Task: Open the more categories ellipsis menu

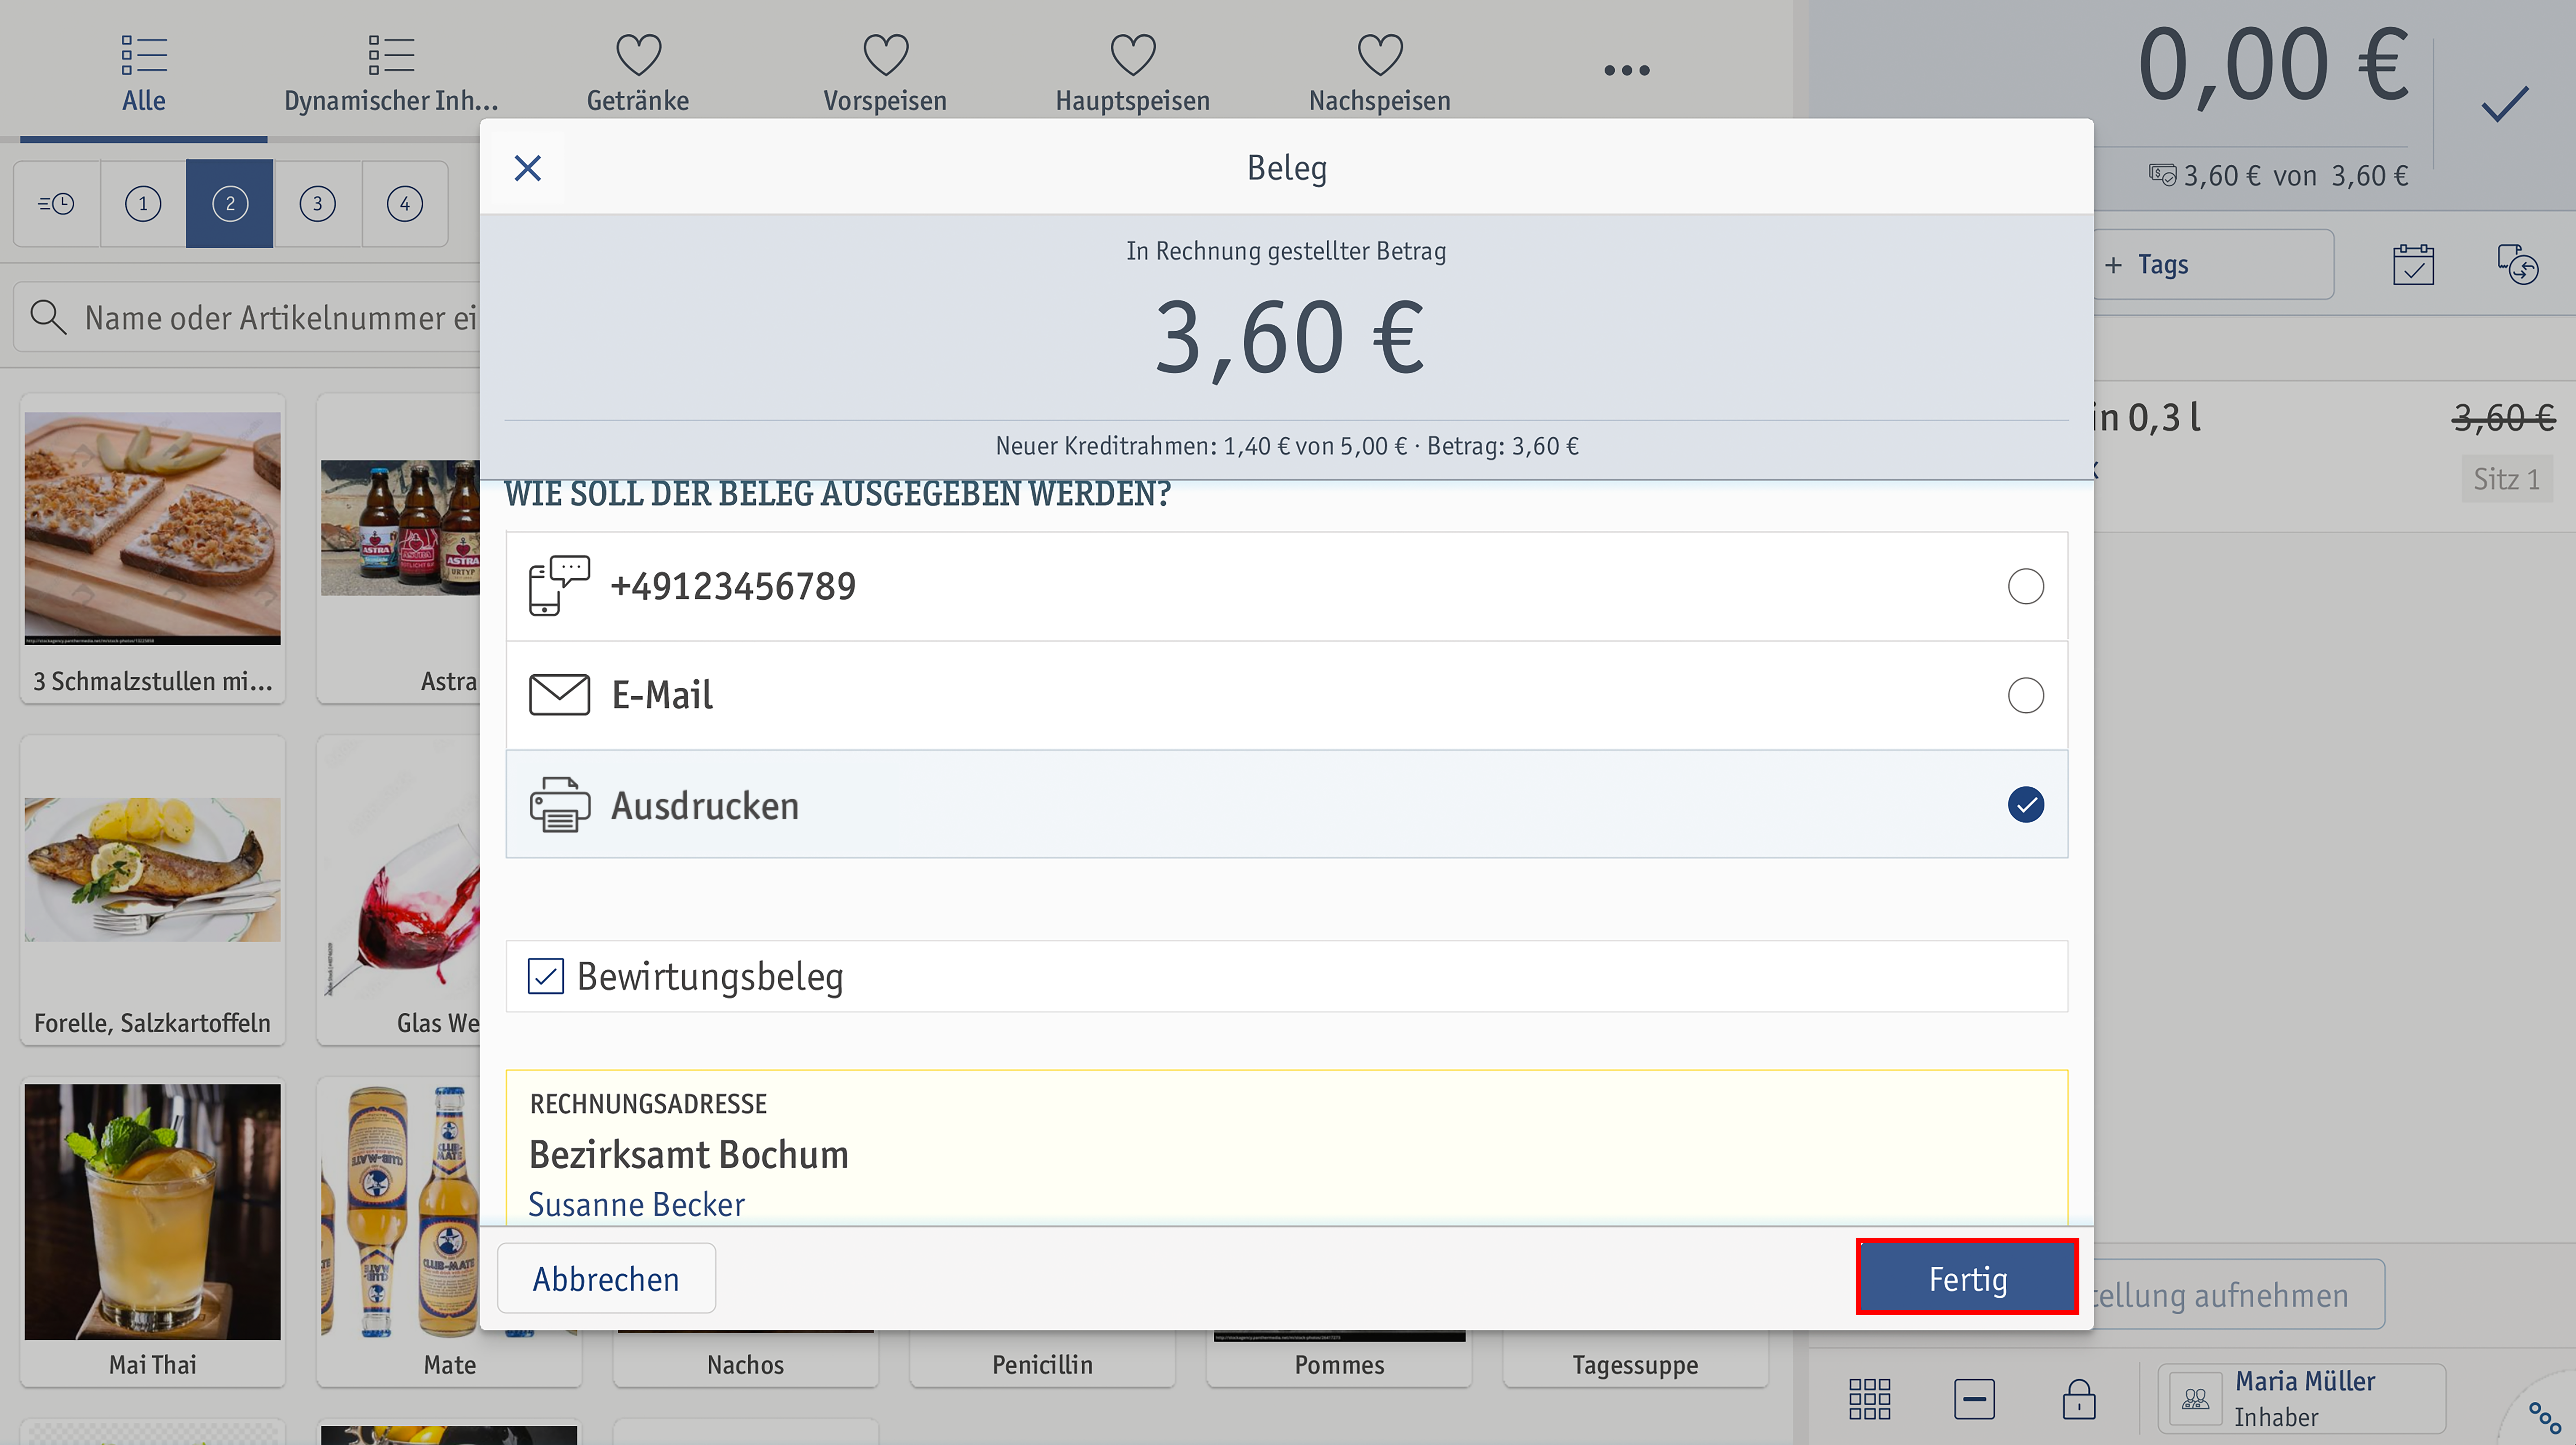Action: point(1627,70)
